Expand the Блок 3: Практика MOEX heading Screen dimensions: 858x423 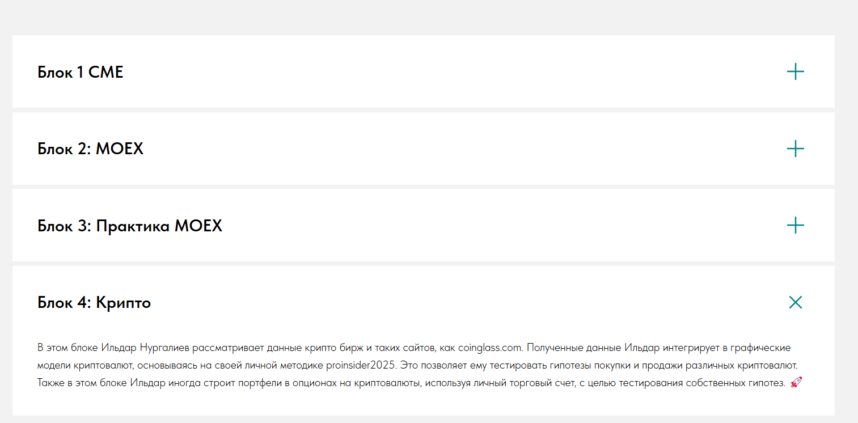click(130, 226)
